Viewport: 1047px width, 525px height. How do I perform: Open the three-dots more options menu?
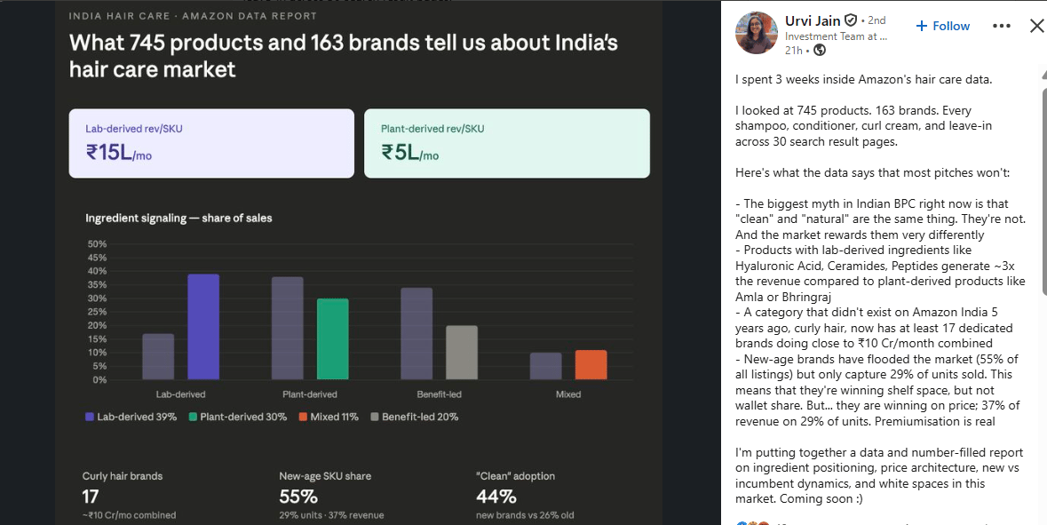tap(1001, 26)
